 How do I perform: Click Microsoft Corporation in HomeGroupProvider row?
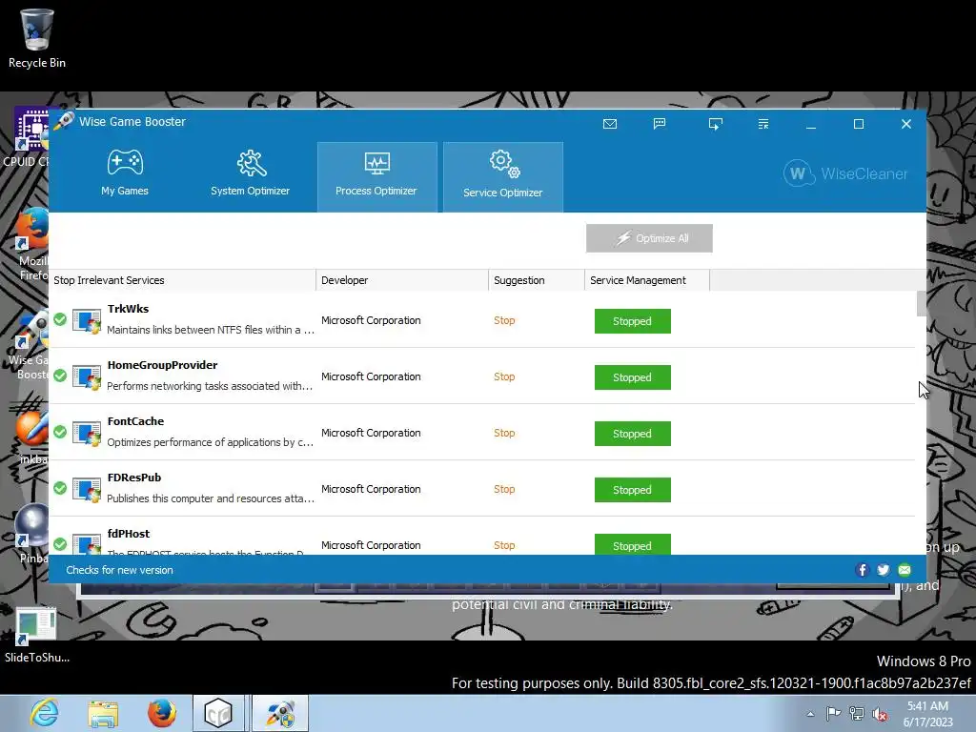pyautogui.click(x=371, y=376)
